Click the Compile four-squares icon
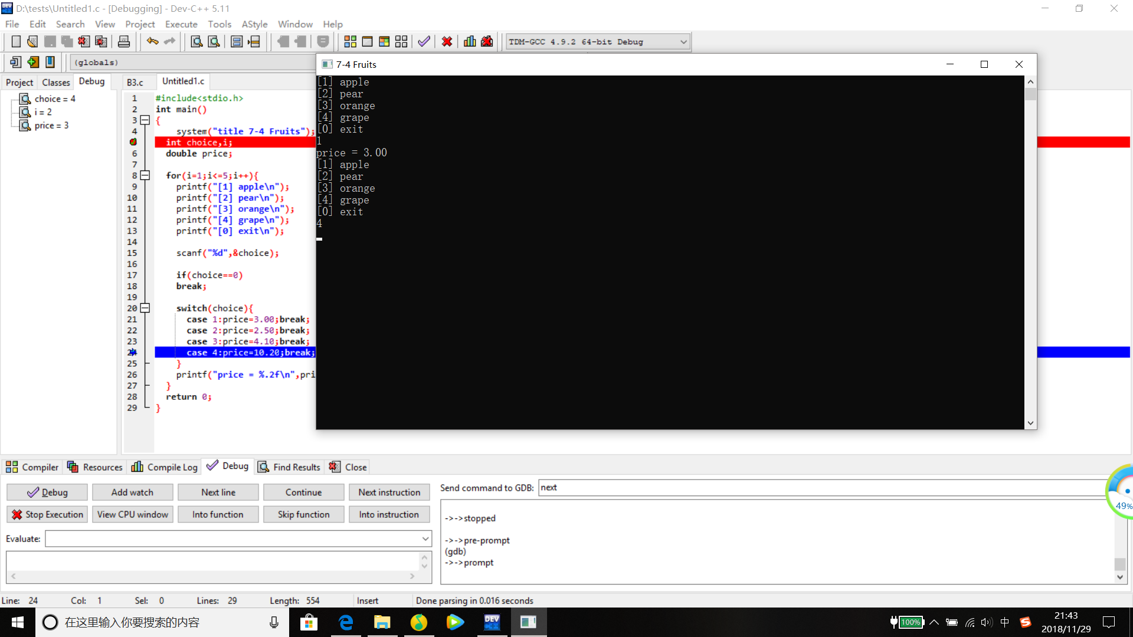The height and width of the screenshot is (637, 1133). [350, 42]
